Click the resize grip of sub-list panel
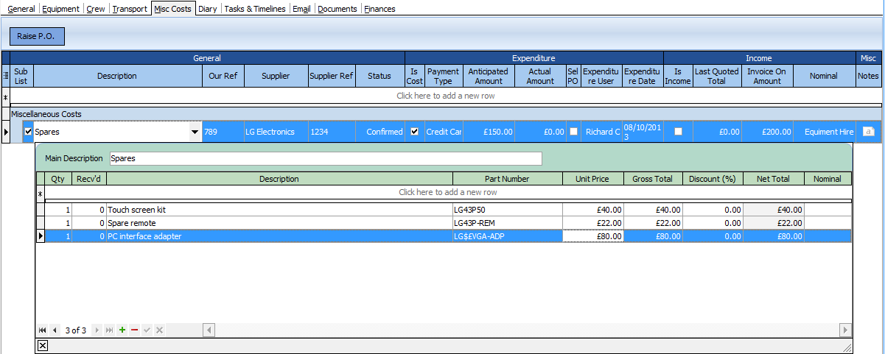Screen dimensions: 885x354 coord(847,347)
